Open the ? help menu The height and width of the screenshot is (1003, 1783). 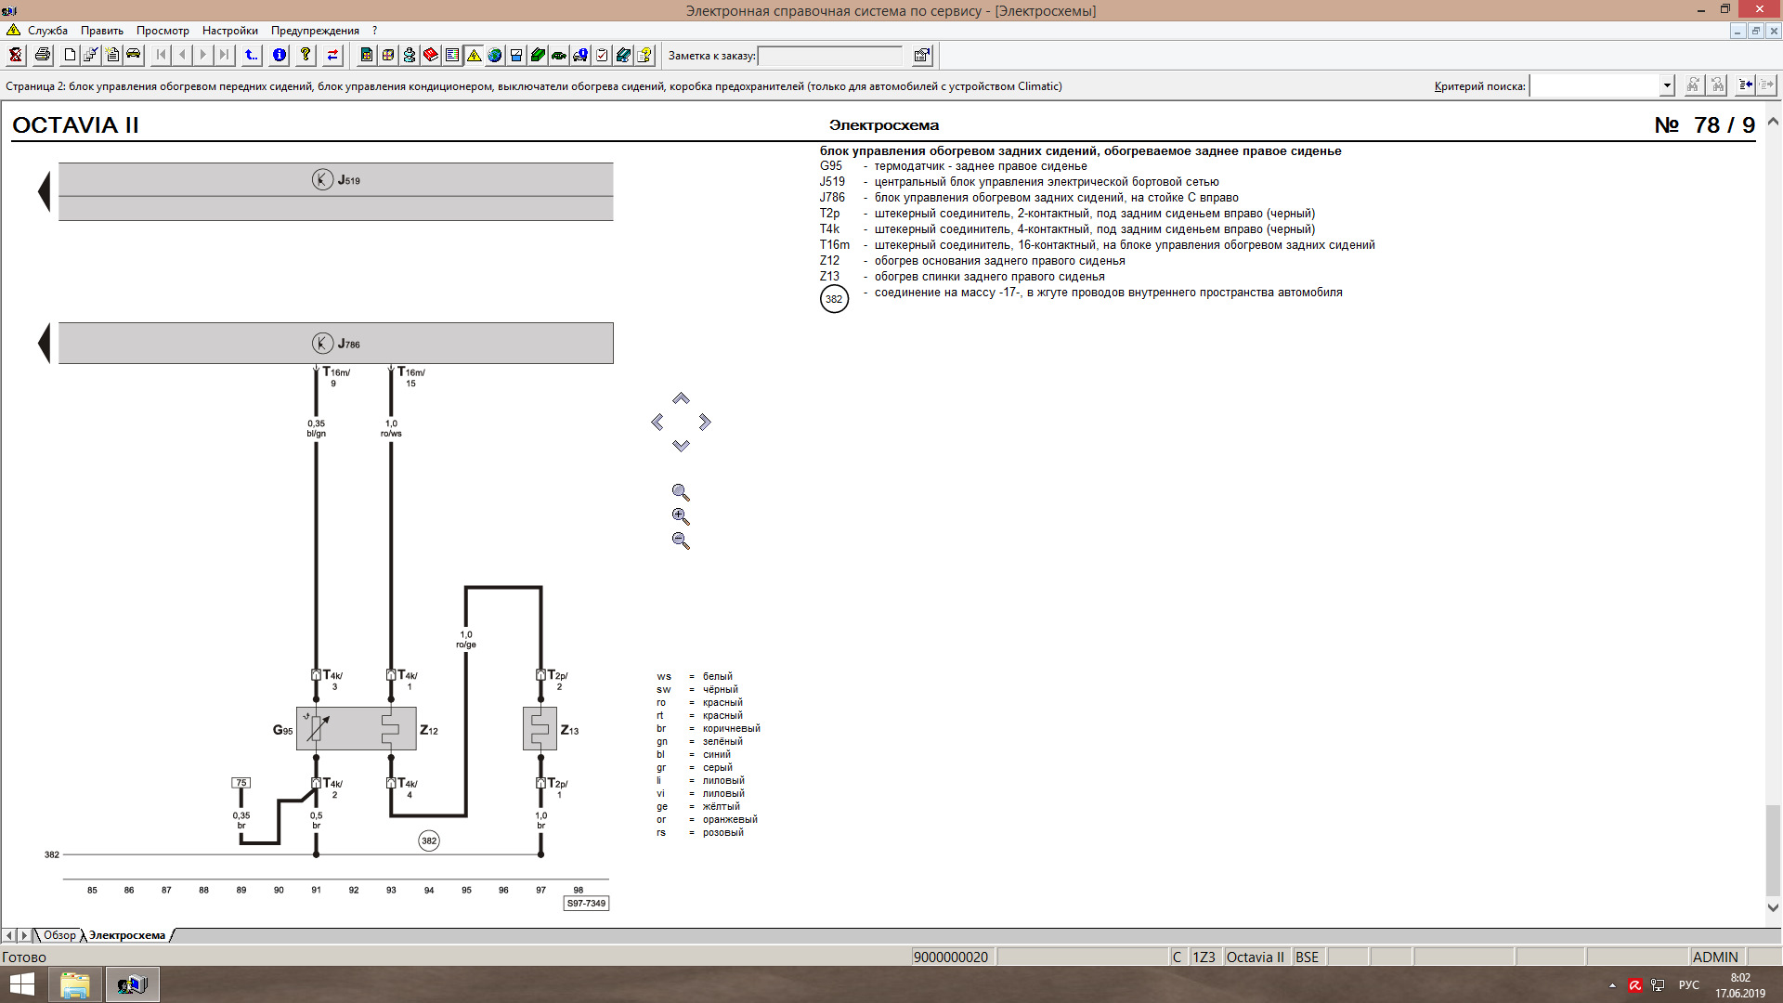(375, 31)
